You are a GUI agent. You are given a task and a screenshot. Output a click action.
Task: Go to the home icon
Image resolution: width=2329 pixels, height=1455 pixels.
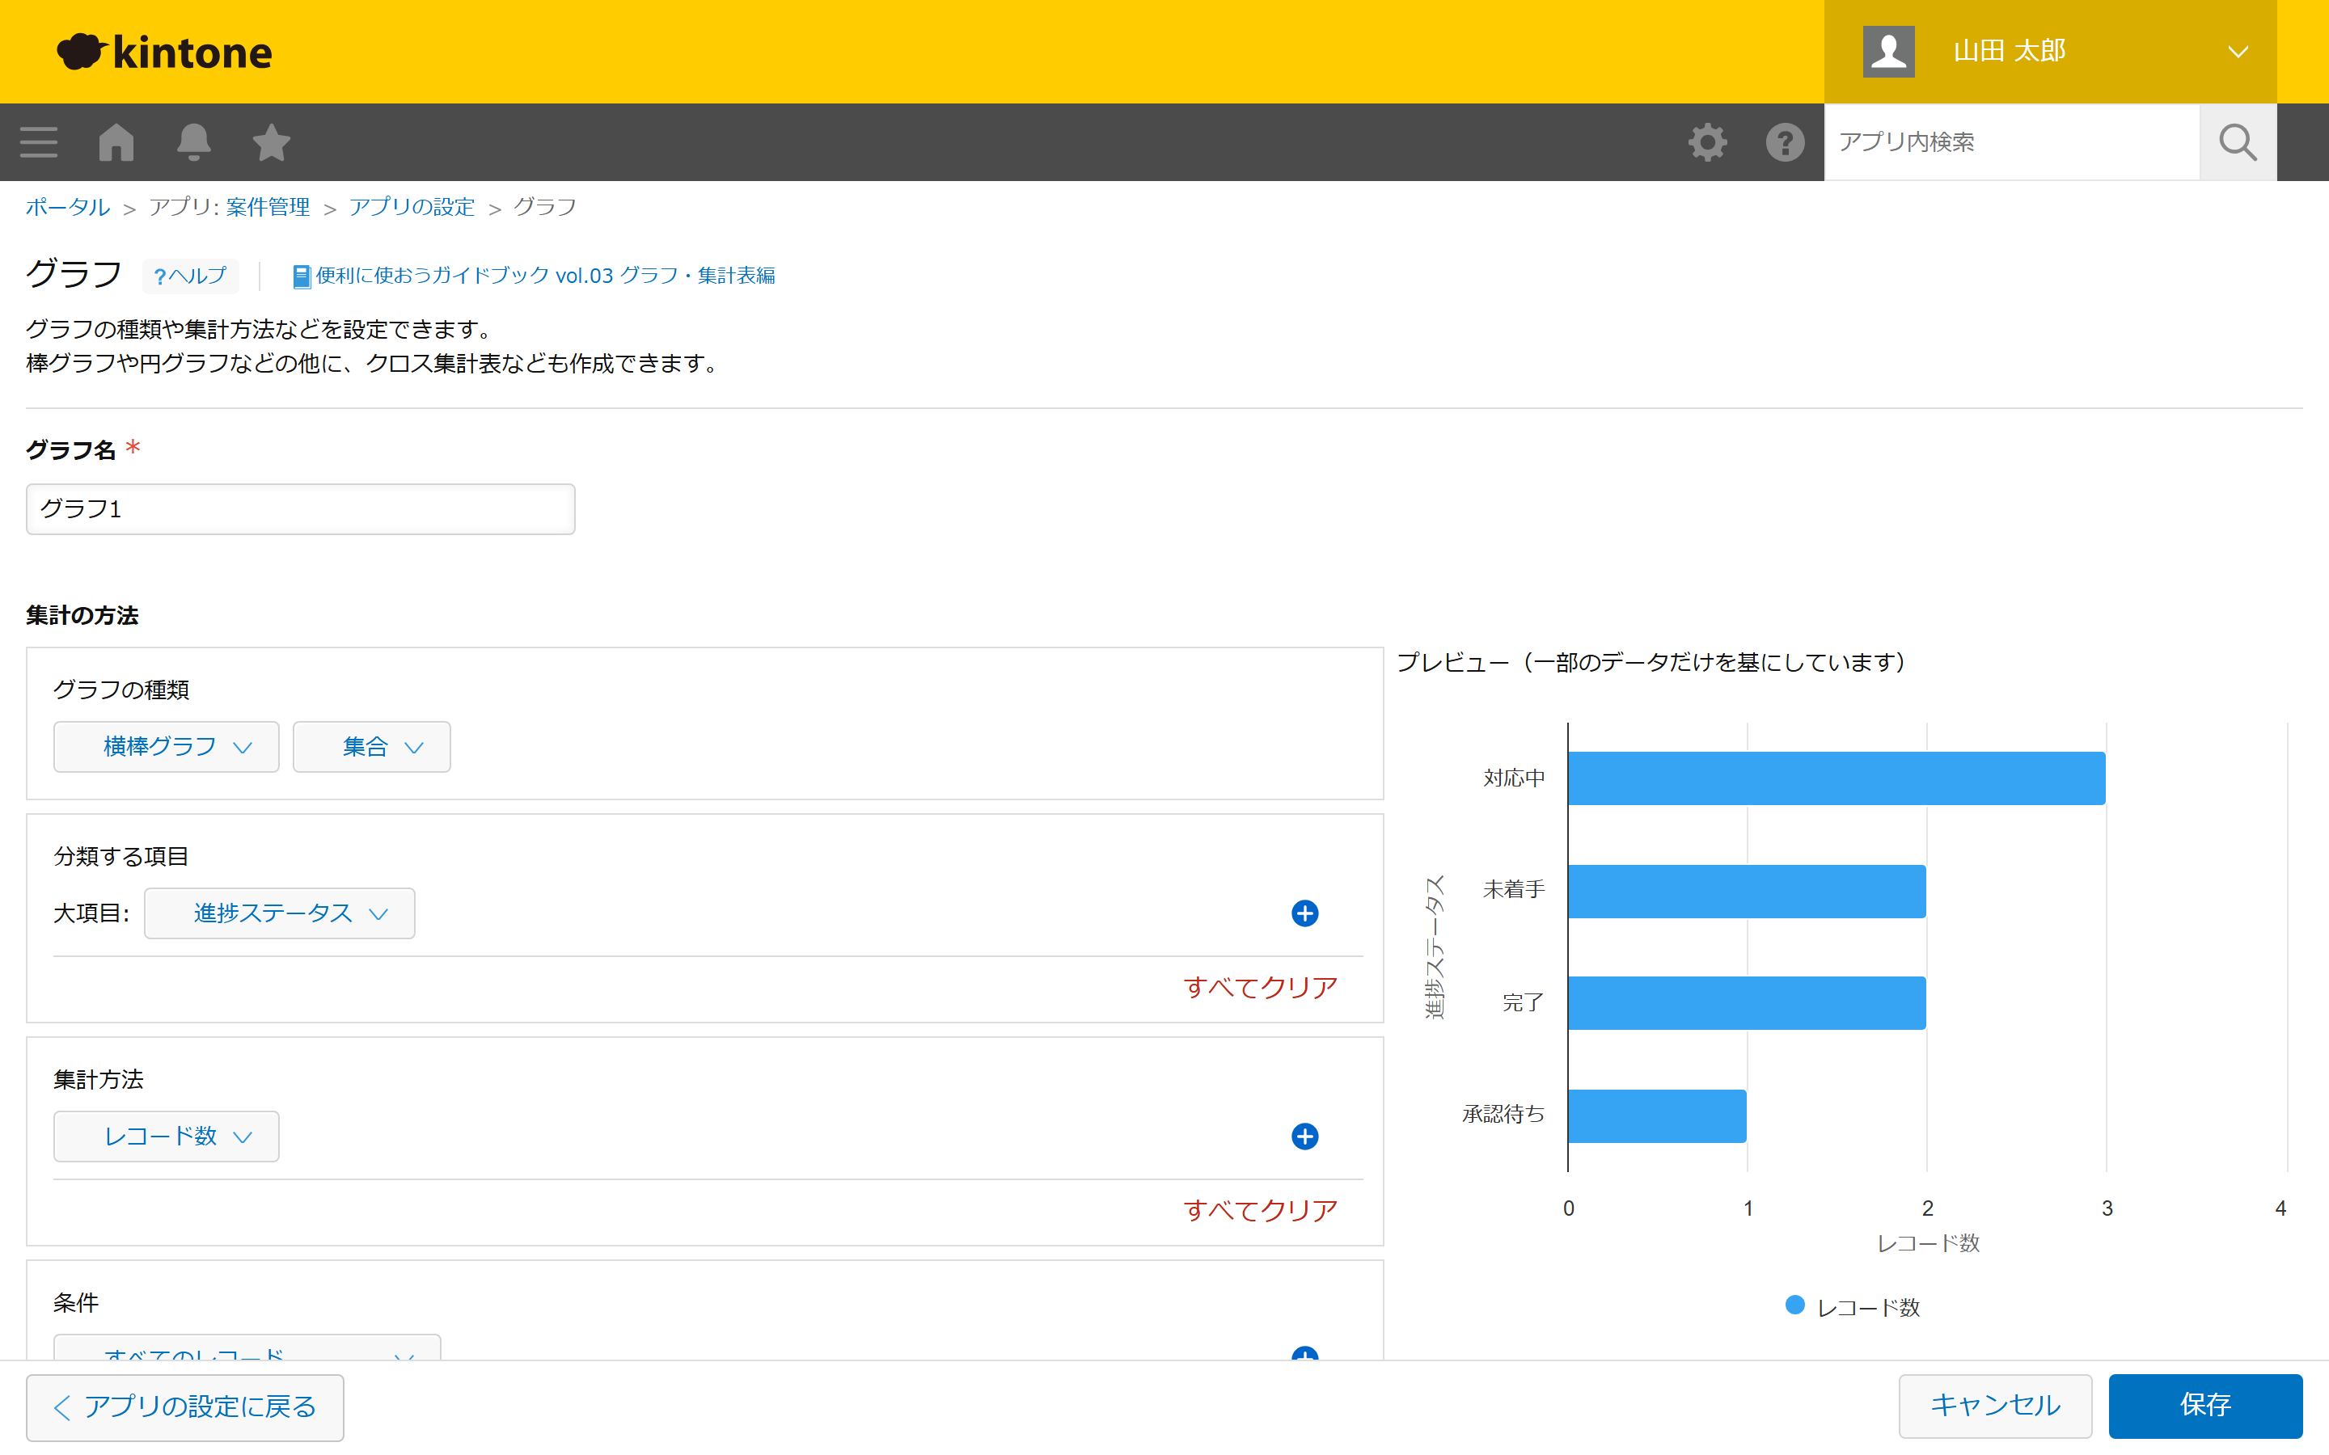coord(116,142)
